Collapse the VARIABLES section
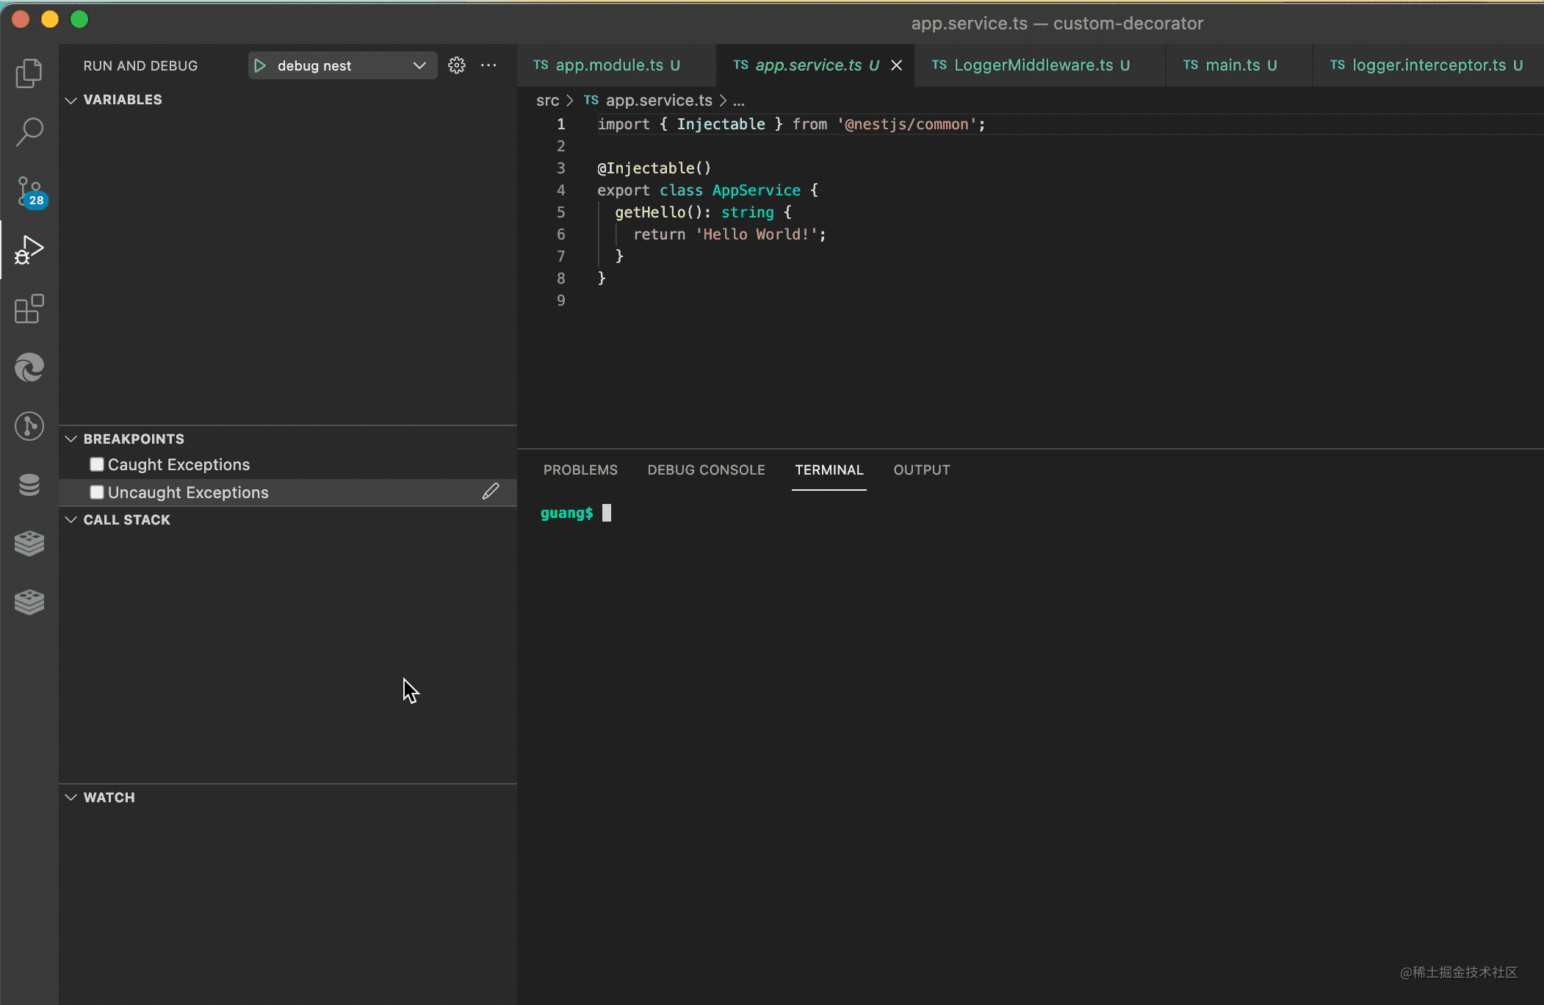 click(71, 100)
